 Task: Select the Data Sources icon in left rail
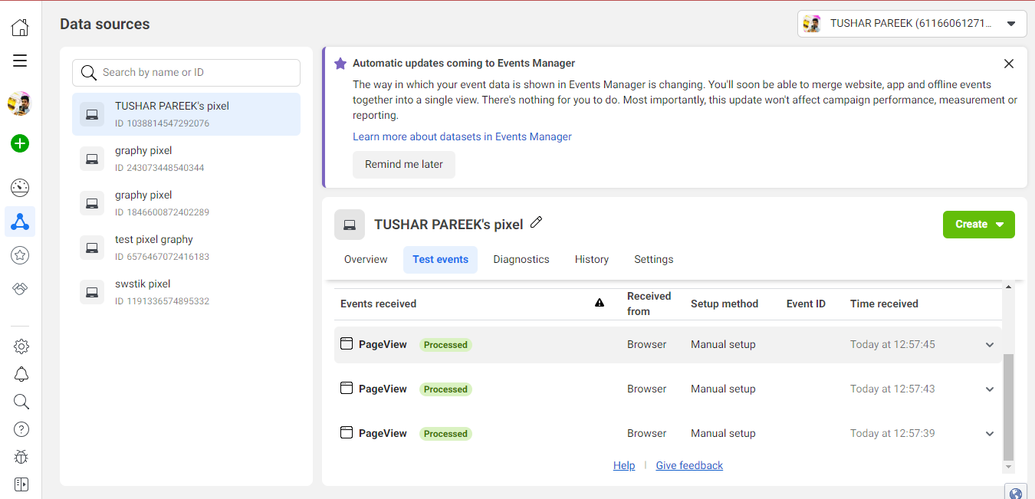pos(20,222)
